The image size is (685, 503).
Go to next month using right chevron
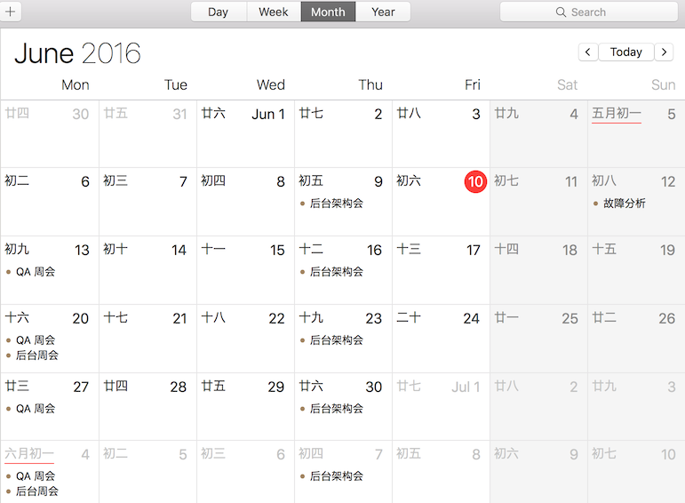664,52
